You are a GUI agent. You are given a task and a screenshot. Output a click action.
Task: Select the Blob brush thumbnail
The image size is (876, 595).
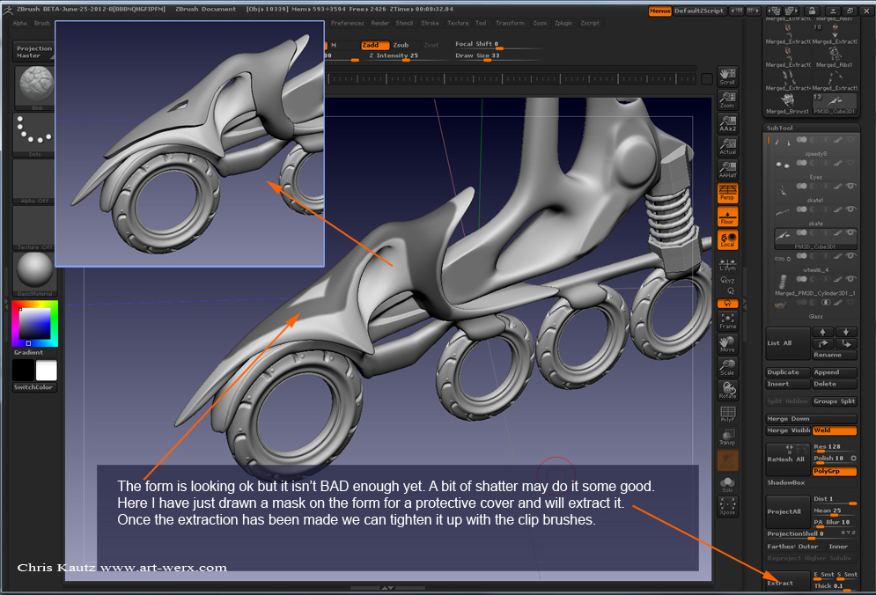pyautogui.click(x=35, y=87)
